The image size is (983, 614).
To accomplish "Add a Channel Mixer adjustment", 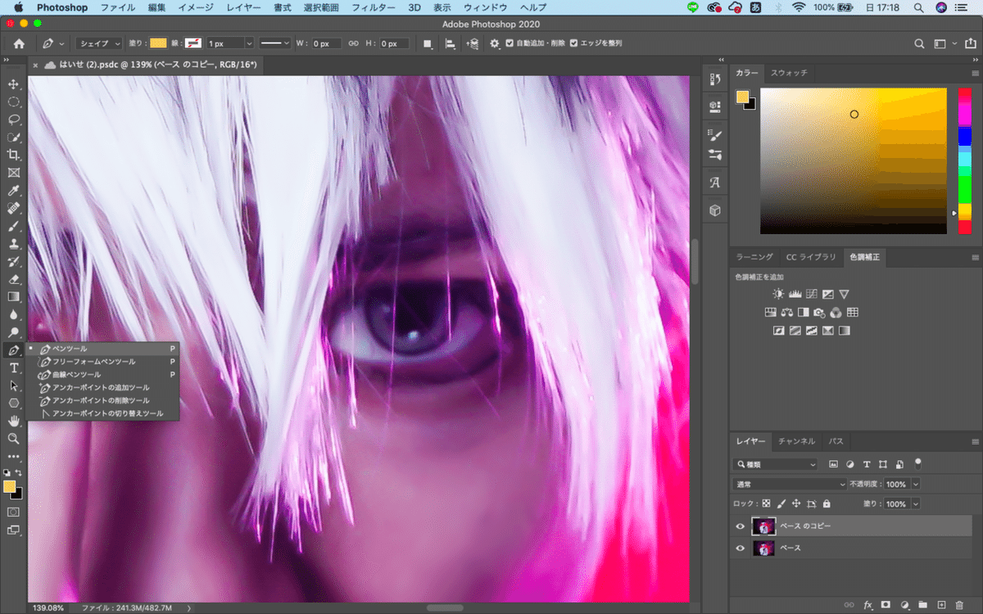I will [x=836, y=312].
